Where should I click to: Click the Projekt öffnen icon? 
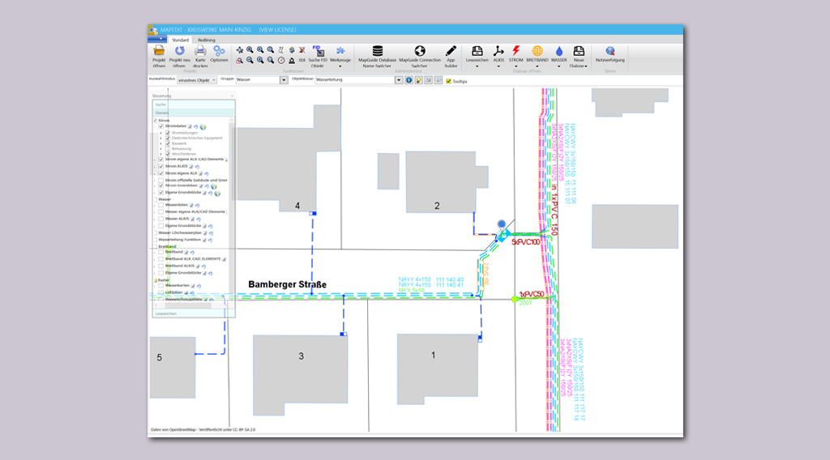(x=159, y=51)
